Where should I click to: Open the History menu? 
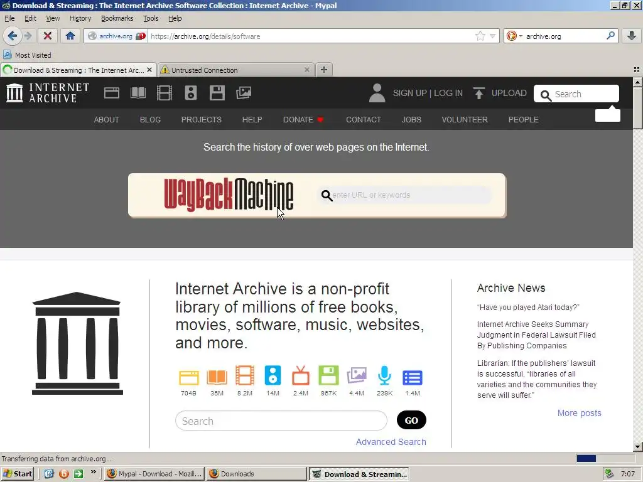(x=80, y=18)
